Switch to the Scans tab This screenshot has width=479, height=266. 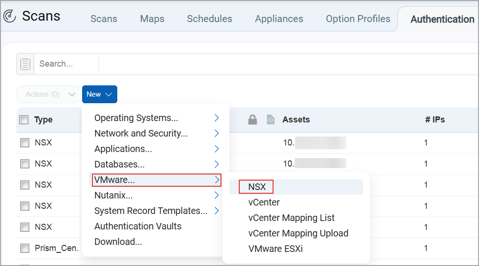(x=104, y=19)
